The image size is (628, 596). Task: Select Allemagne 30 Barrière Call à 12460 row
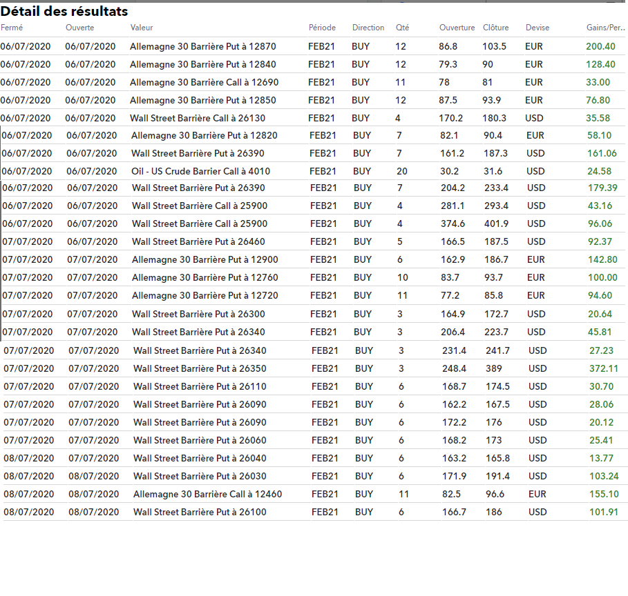(314, 495)
